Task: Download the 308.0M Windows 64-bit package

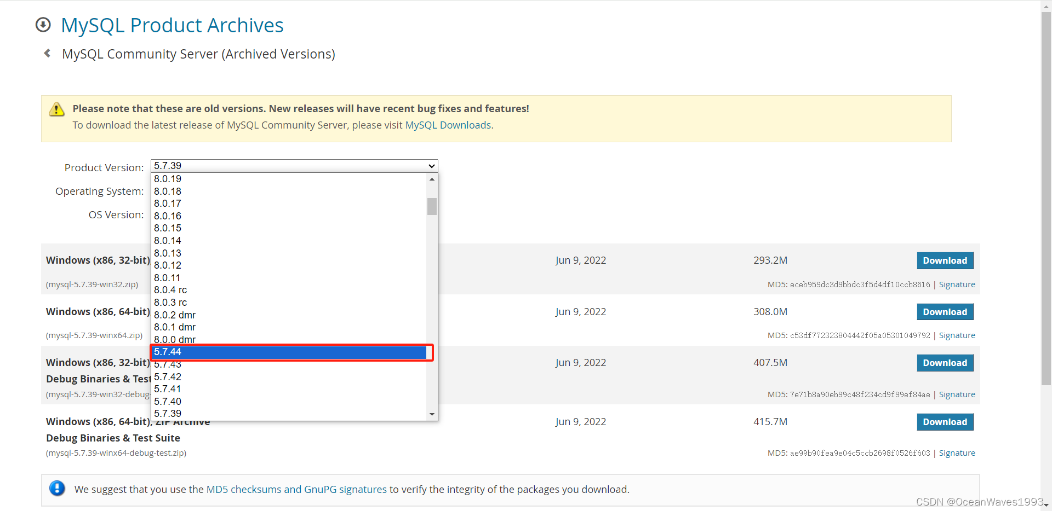Action: pos(945,312)
